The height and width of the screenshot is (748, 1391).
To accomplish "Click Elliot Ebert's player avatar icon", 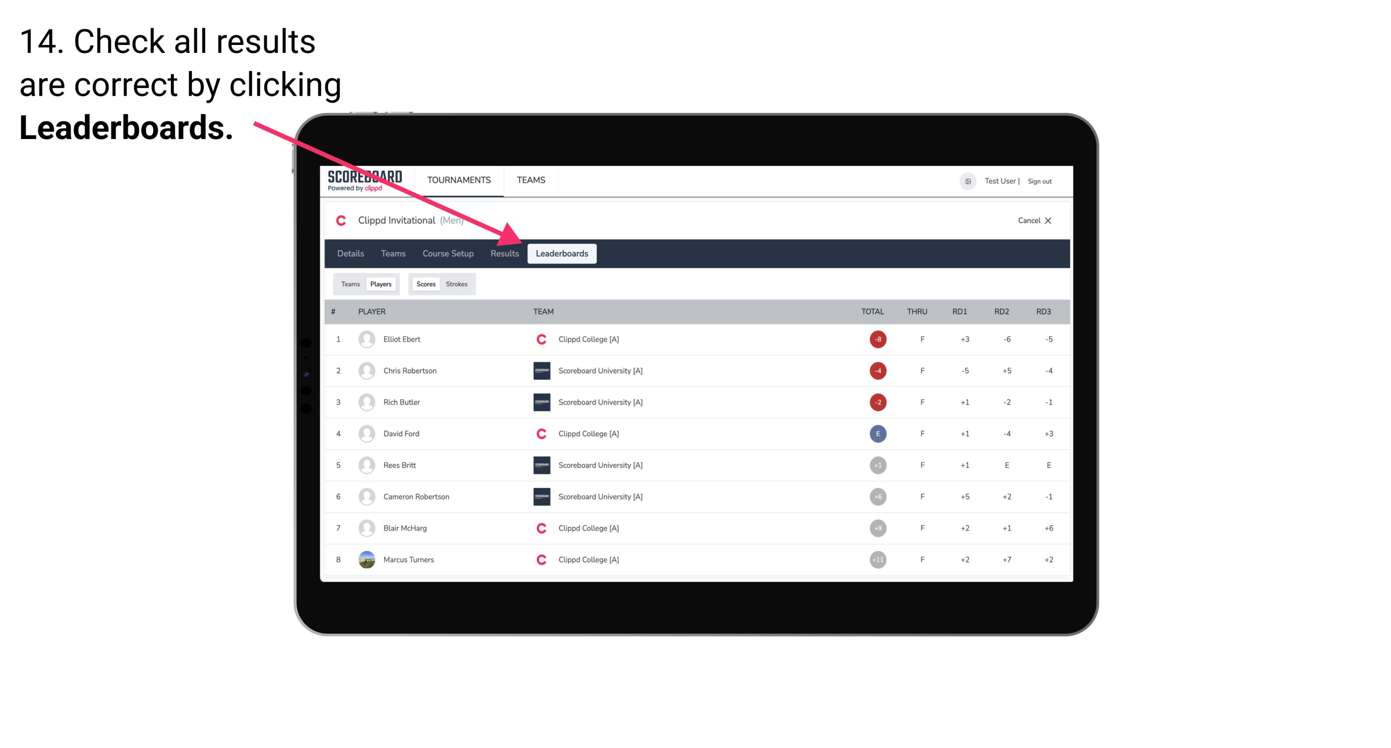I will click(366, 339).
